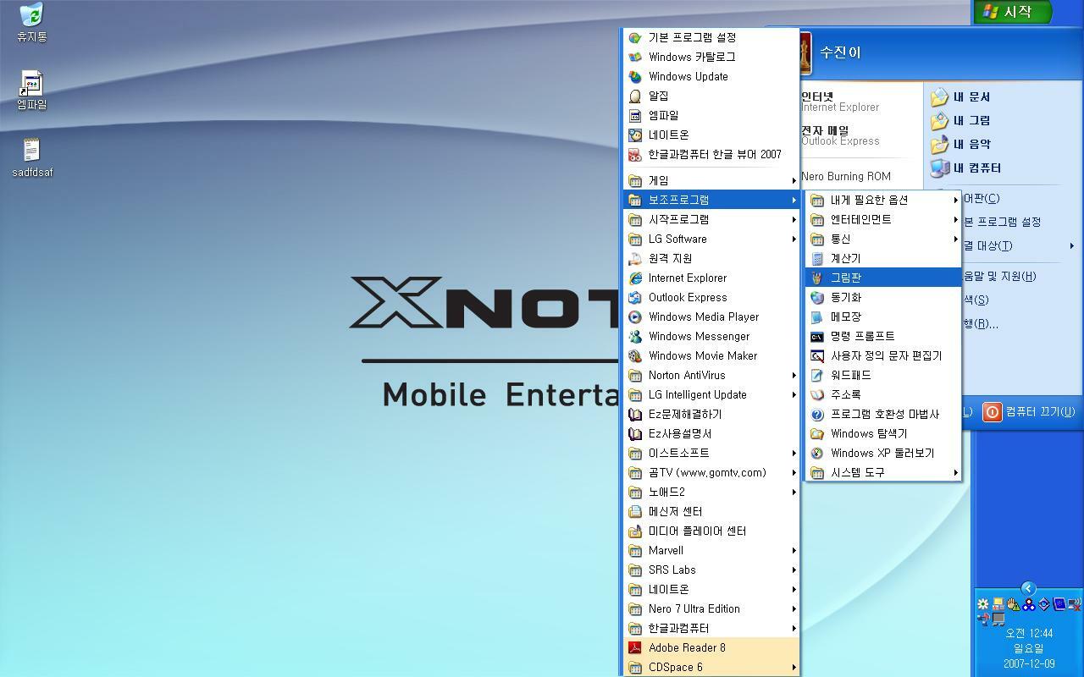Open Windows XP 둘러보기 tour
Viewport: 1084px width, 677px height.
pyautogui.click(x=883, y=453)
